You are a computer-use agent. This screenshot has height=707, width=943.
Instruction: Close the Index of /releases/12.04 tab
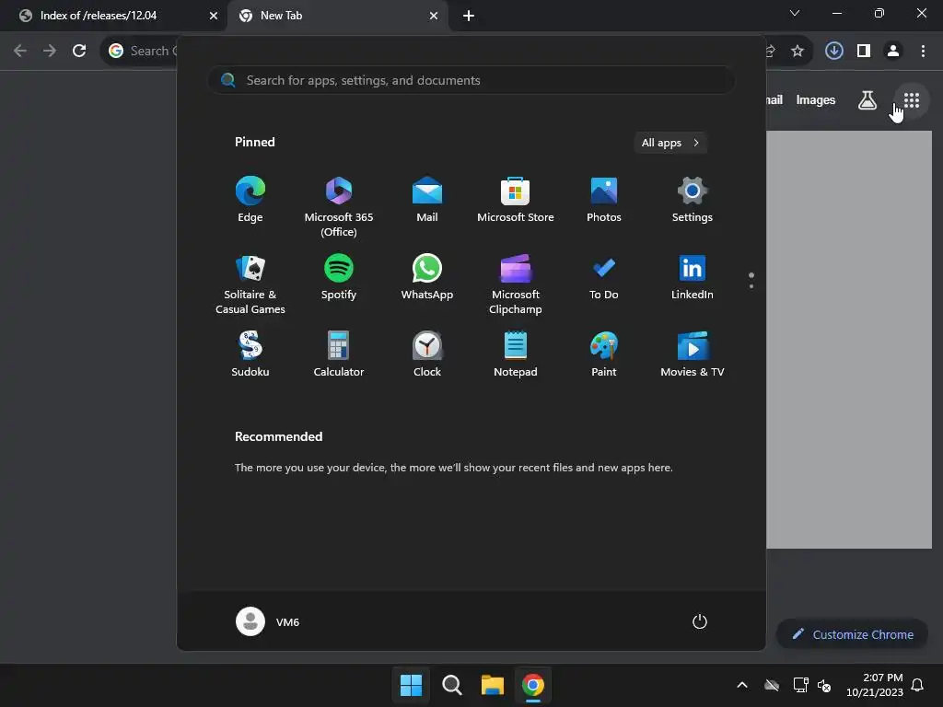click(213, 16)
